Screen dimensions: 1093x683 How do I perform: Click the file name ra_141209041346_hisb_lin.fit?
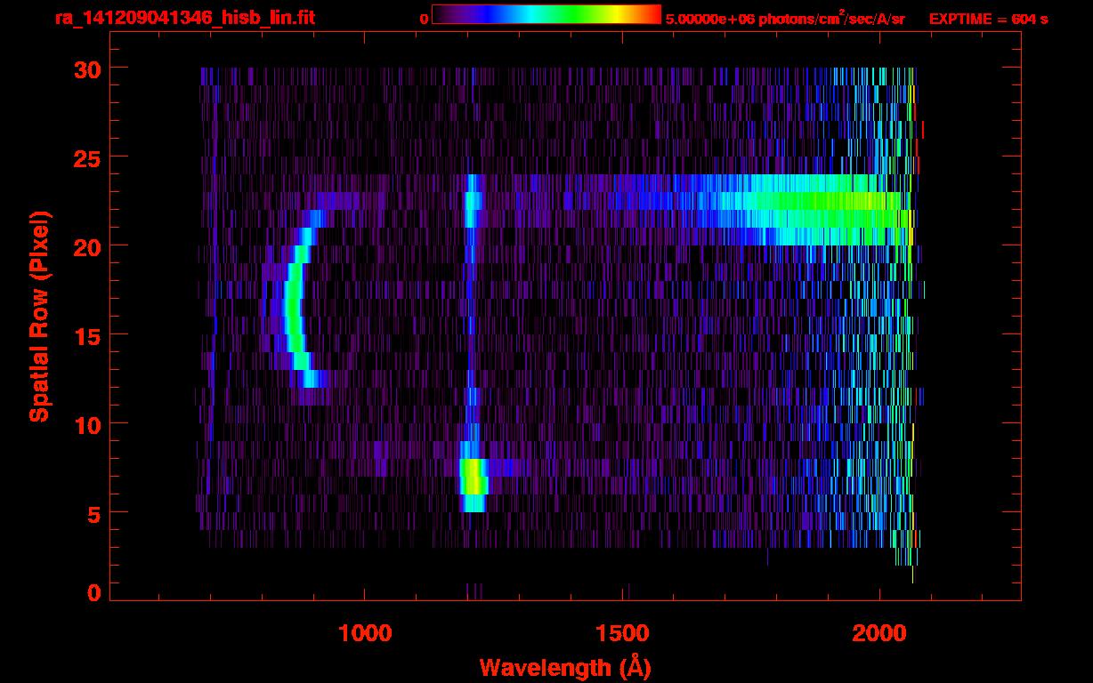tap(184, 18)
